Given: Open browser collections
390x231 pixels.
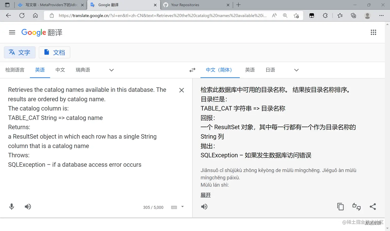Looking at the screenshot, I should point(354,15).
